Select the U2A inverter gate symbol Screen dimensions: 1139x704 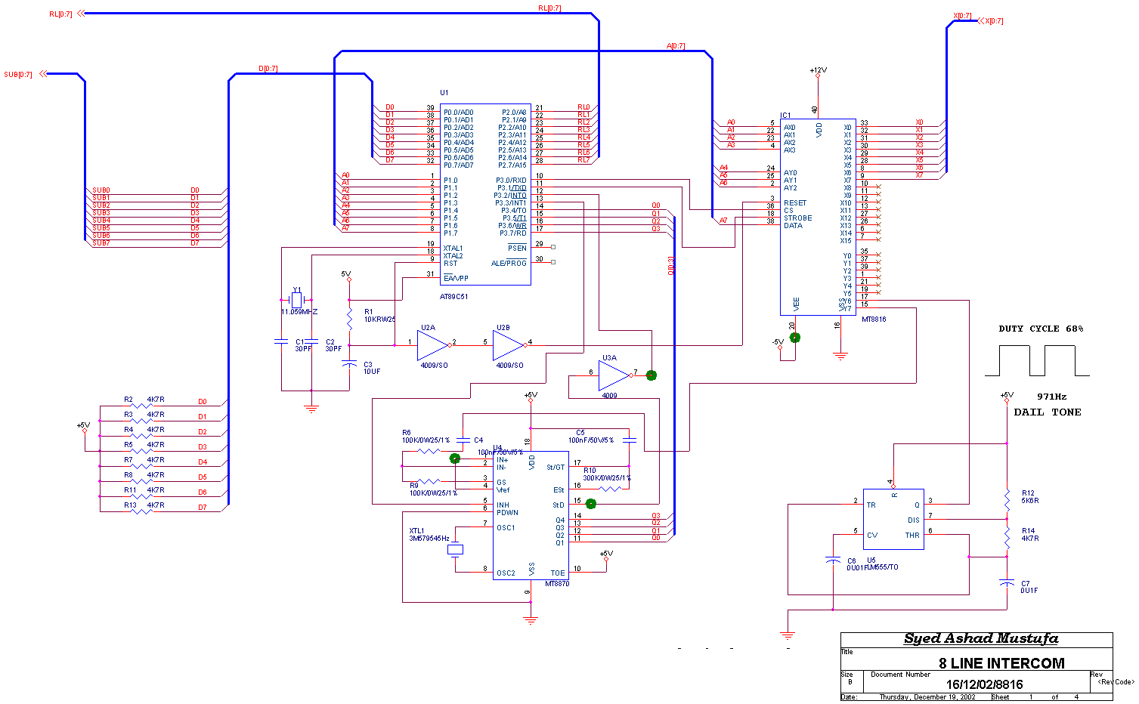click(x=434, y=345)
